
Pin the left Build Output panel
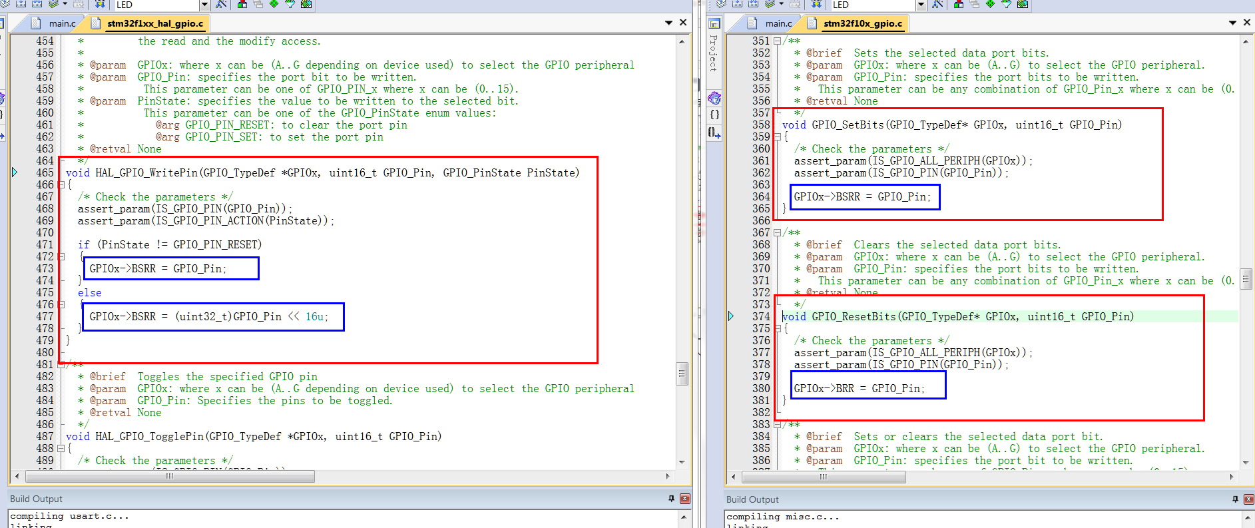point(671,499)
